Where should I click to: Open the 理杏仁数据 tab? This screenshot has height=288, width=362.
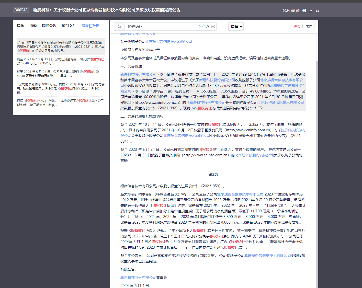90,26
